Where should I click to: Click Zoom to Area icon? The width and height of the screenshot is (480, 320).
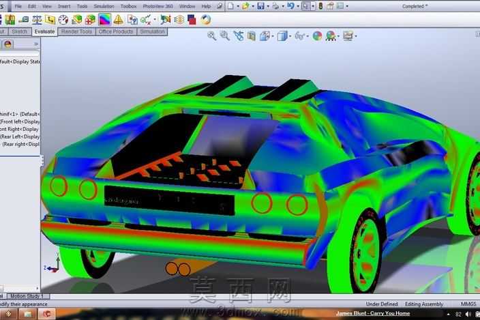(x=225, y=36)
